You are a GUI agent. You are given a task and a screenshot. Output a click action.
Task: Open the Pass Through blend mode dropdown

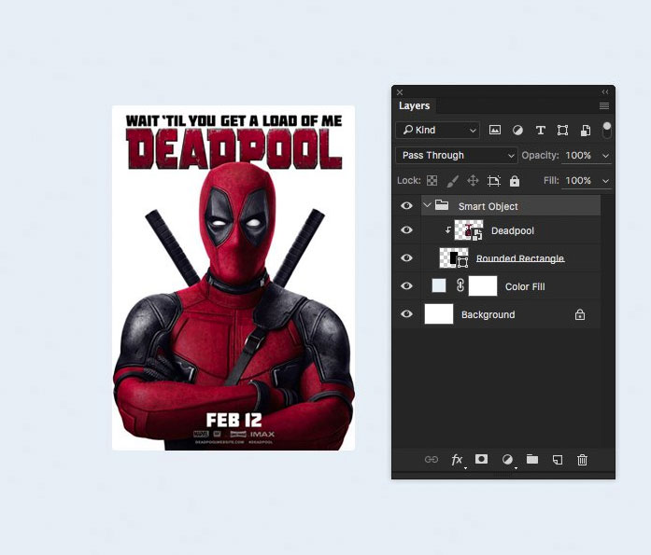point(457,156)
